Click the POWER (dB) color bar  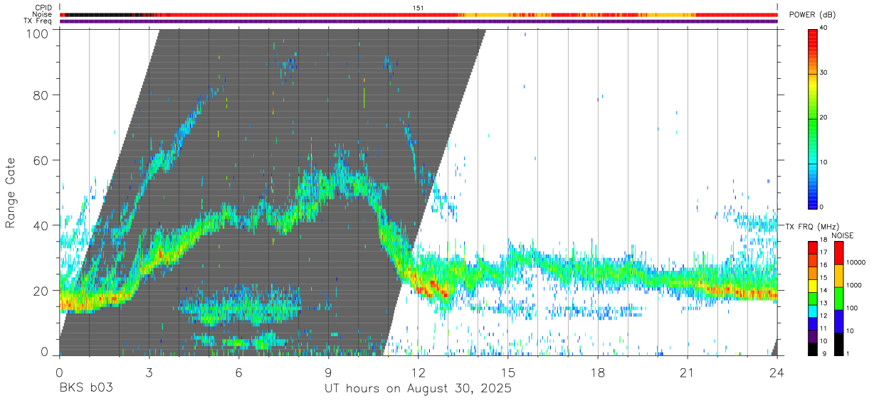pos(813,118)
